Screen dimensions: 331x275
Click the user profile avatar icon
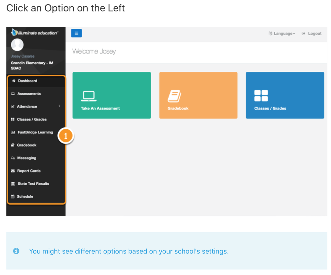point(17,45)
